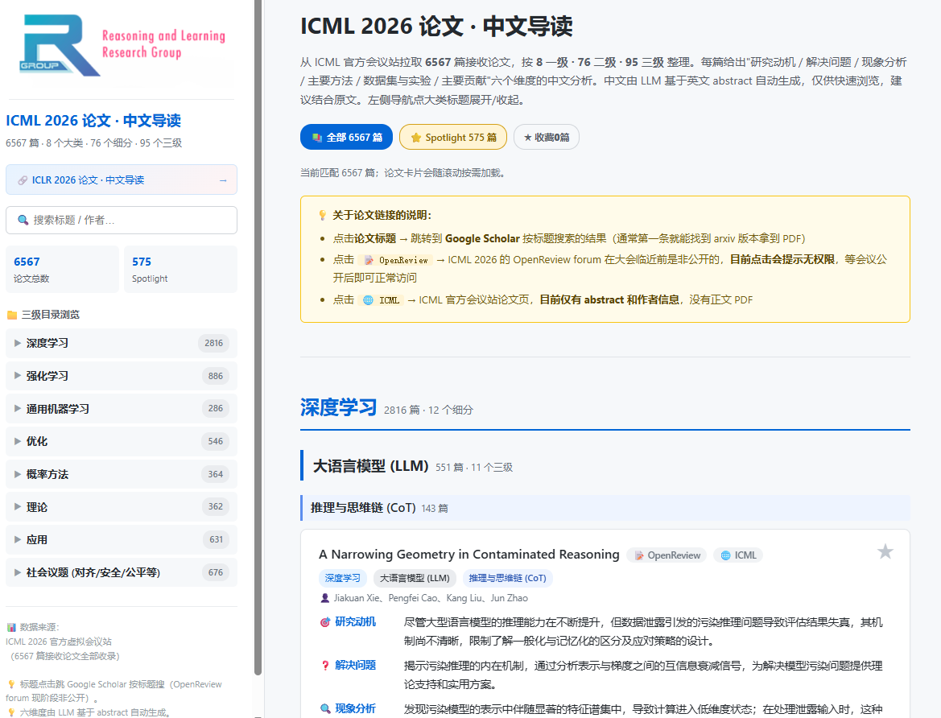This screenshot has height=718, width=941.
Task: Open the OpenReview link for Contaminated Reasoning paper
Action: click(x=667, y=555)
